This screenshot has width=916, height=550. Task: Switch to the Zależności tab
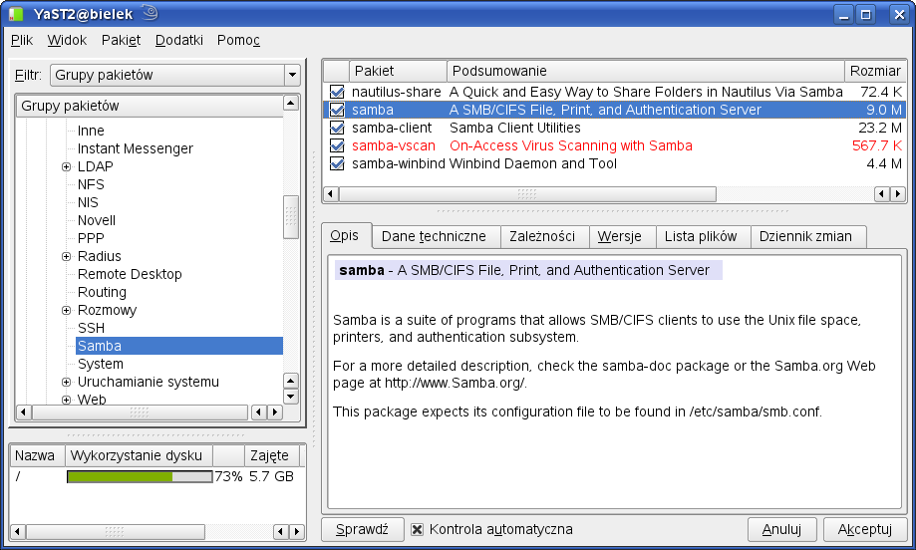(542, 236)
